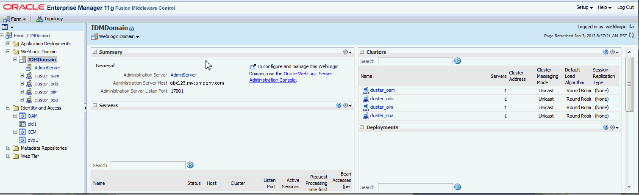Click the cluster_oam icon in tree
The width and height of the screenshot is (639, 195).
point(29,76)
